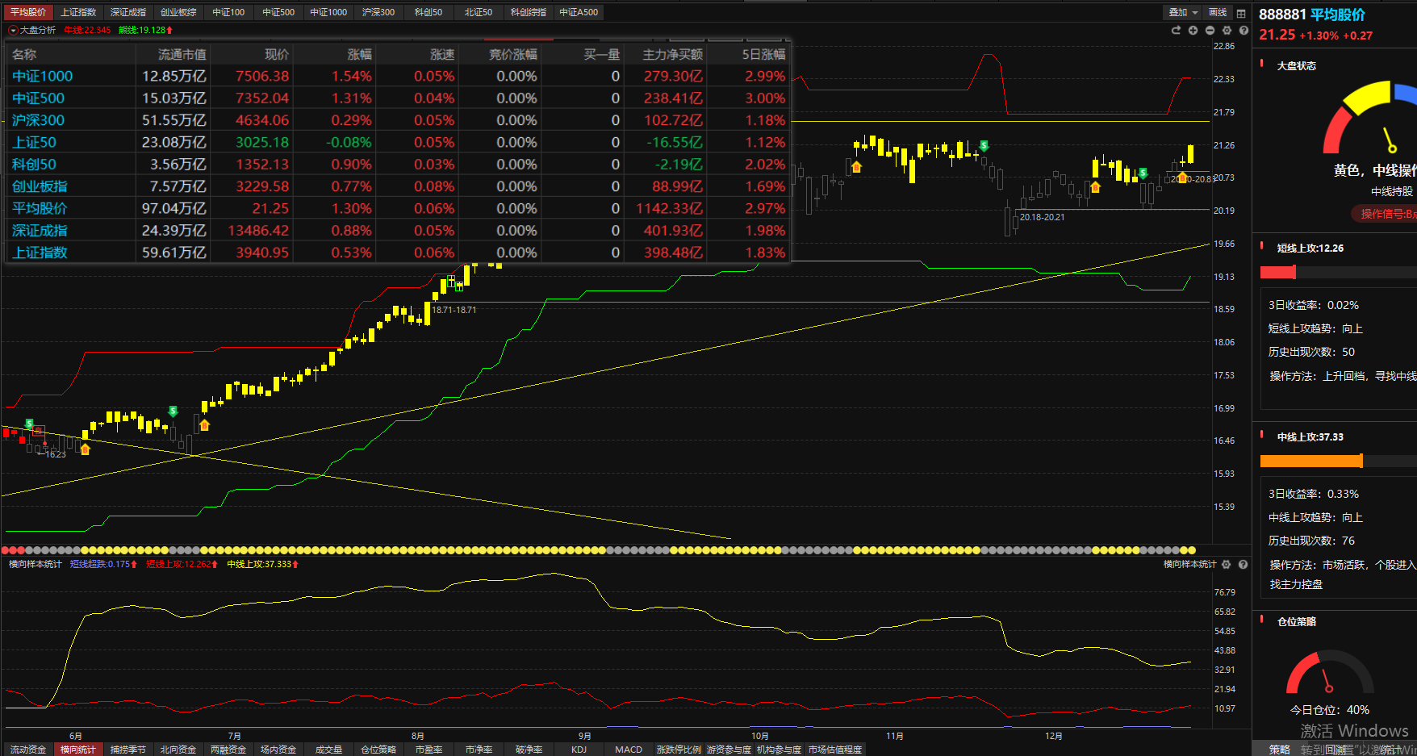1417x756 pixels.
Task: Toggle the 大盘分析 indicator collapse circle
Action: pyautogui.click(x=13, y=31)
